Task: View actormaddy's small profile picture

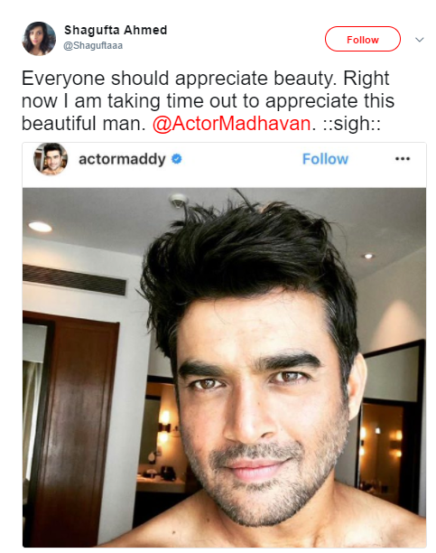Action: click(x=51, y=159)
